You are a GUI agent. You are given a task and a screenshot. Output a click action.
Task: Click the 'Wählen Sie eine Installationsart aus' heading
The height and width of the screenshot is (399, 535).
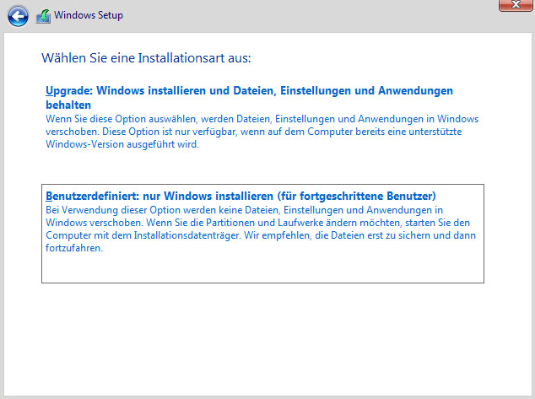click(146, 58)
